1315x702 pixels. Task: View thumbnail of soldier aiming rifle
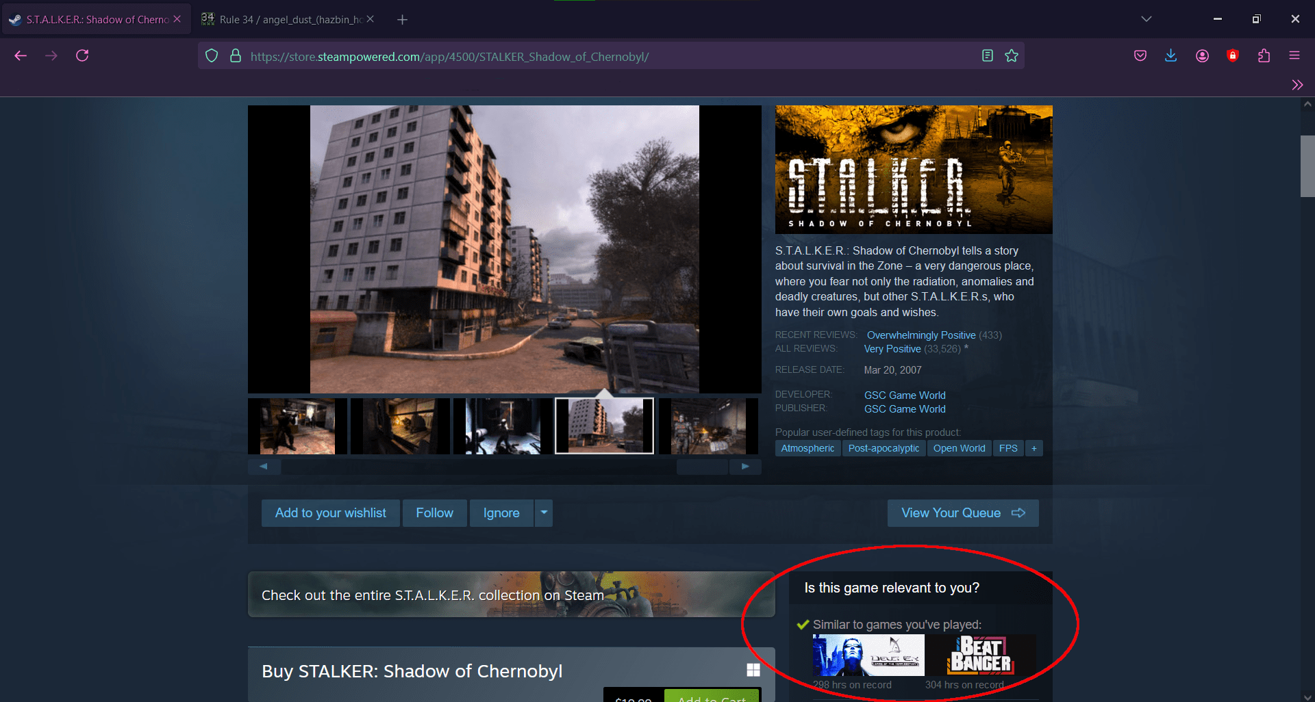pyautogui.click(x=297, y=426)
